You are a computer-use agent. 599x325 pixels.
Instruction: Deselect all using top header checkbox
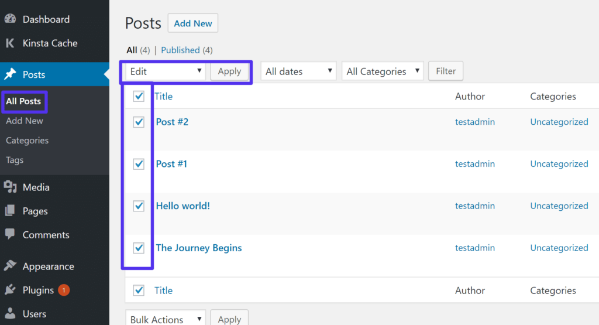[139, 97]
